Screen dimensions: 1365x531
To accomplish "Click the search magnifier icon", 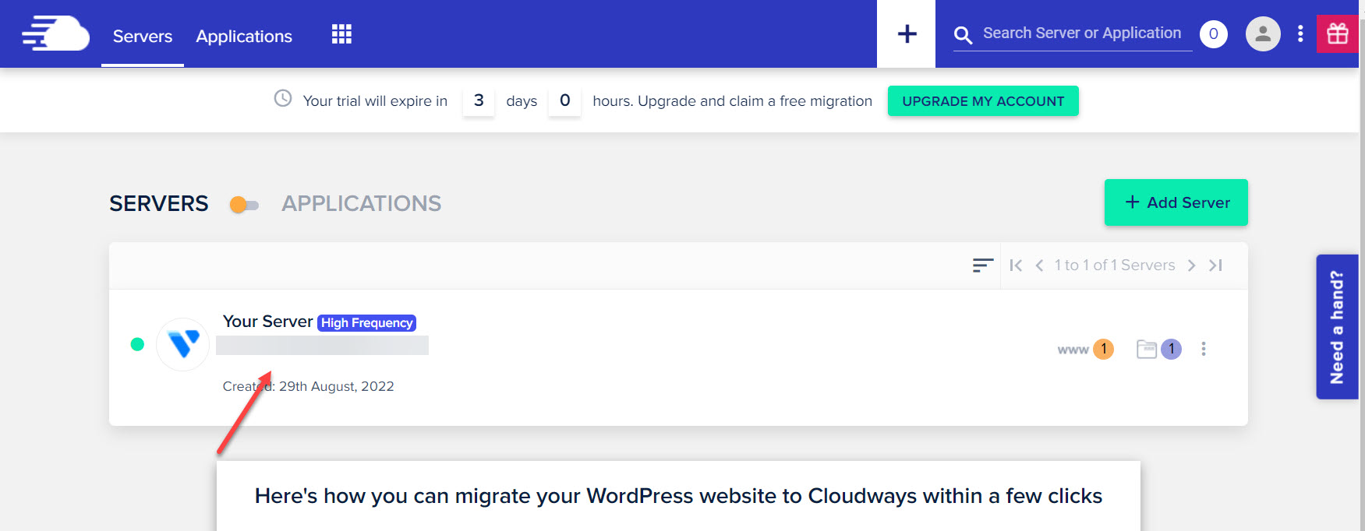I will click(x=963, y=35).
